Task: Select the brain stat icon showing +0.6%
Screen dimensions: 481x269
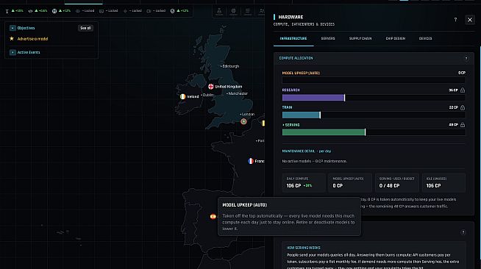Action: click(x=30, y=11)
